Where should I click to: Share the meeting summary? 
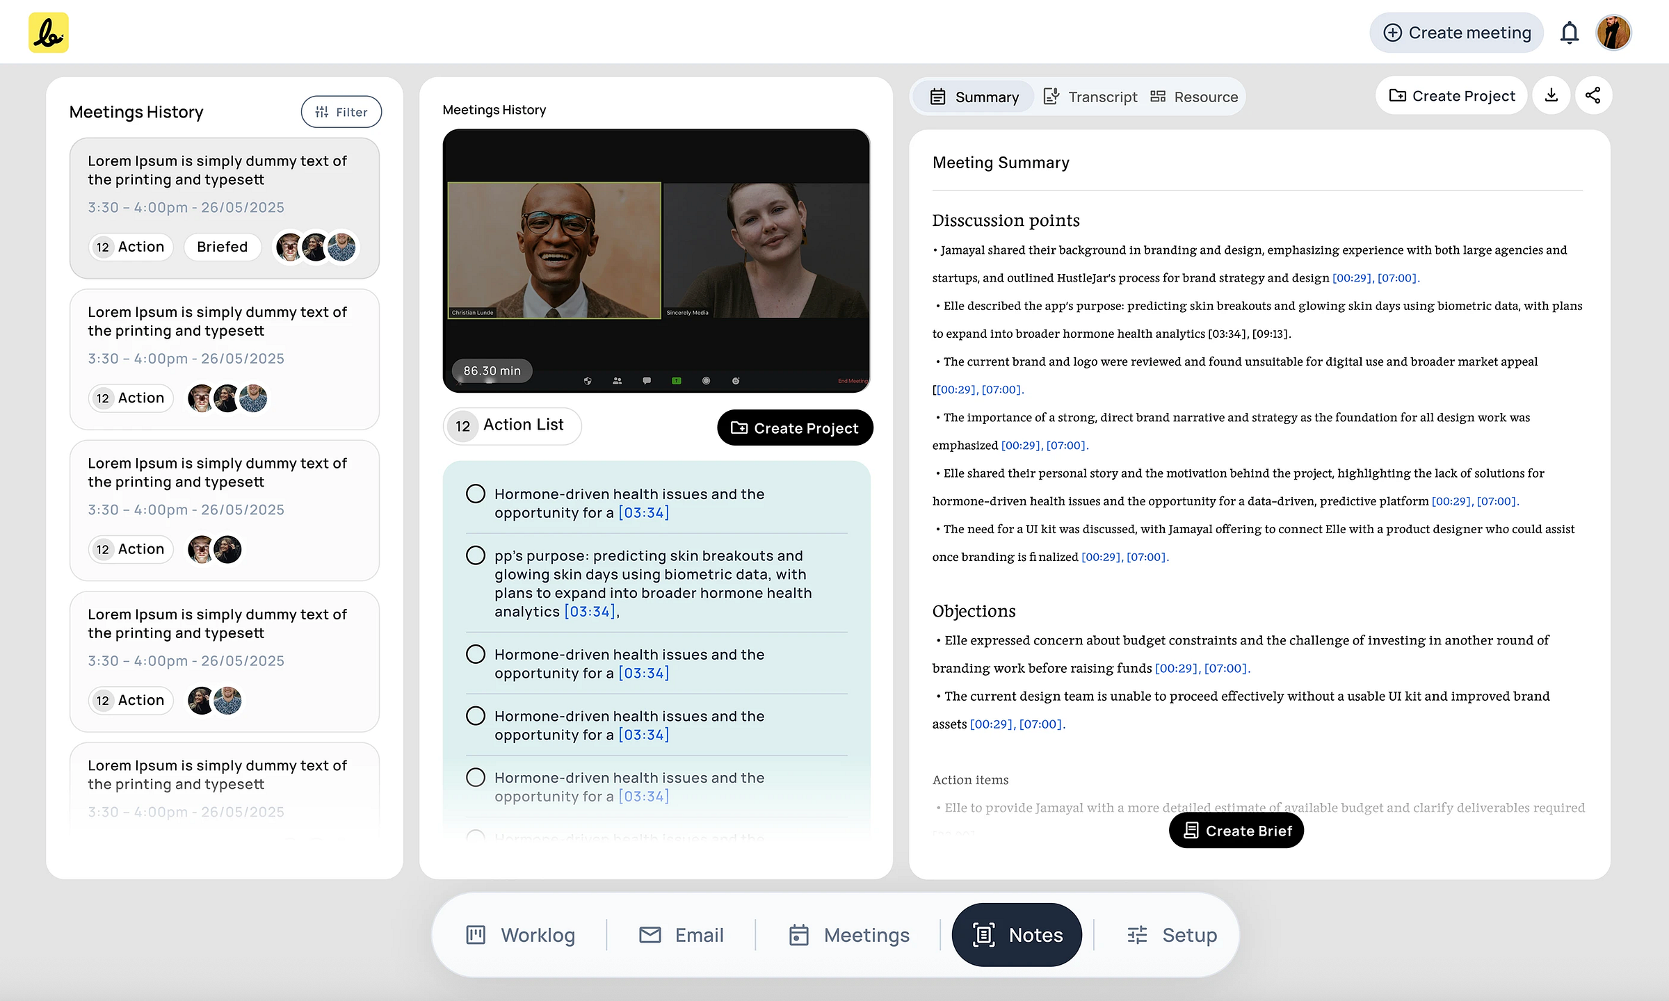coord(1594,95)
